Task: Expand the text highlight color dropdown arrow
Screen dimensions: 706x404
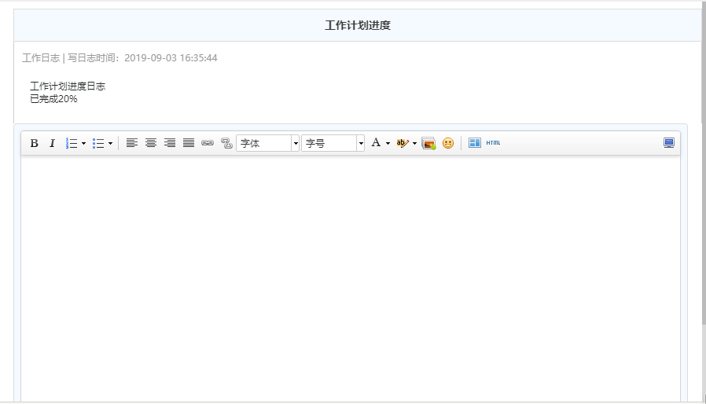Action: click(414, 143)
